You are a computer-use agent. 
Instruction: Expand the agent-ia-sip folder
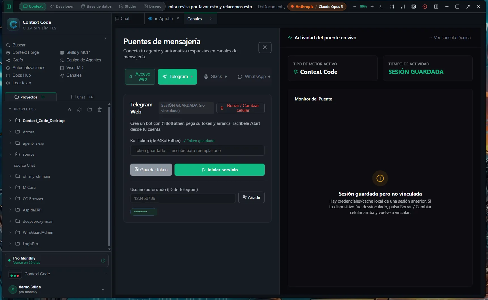pos(10,143)
